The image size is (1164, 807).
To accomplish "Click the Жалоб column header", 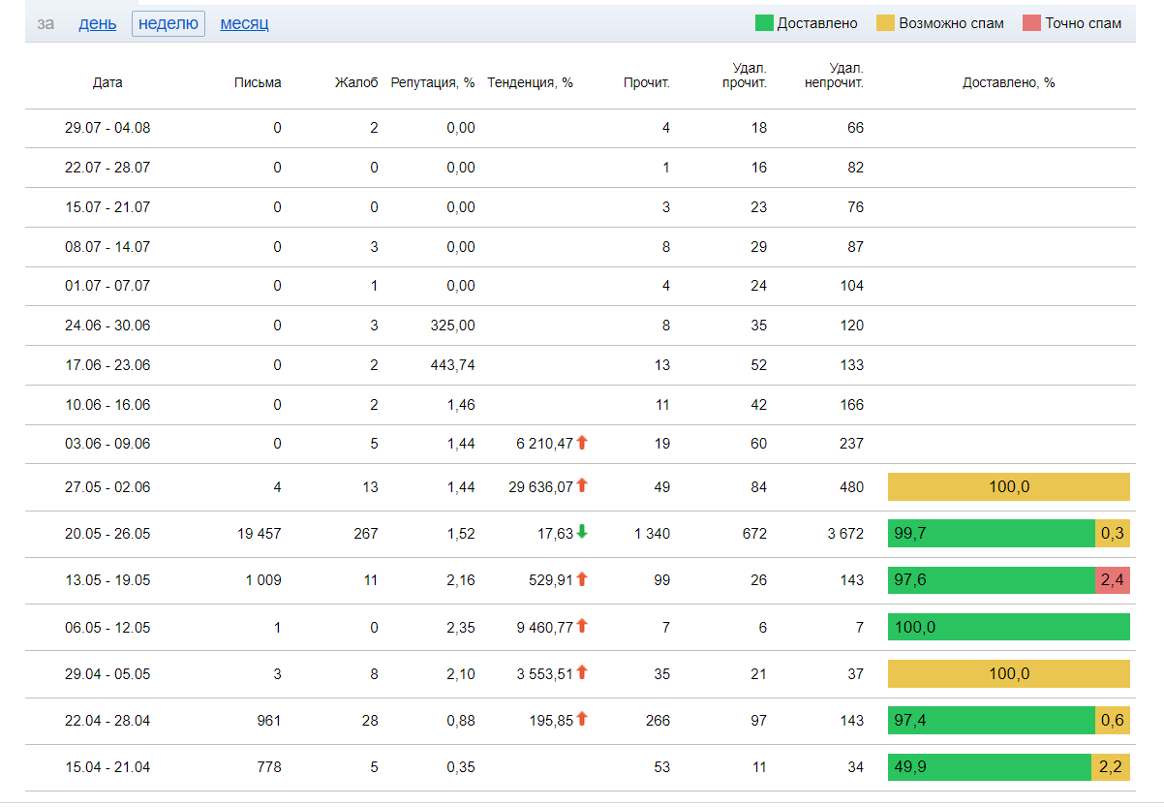I will (x=356, y=83).
